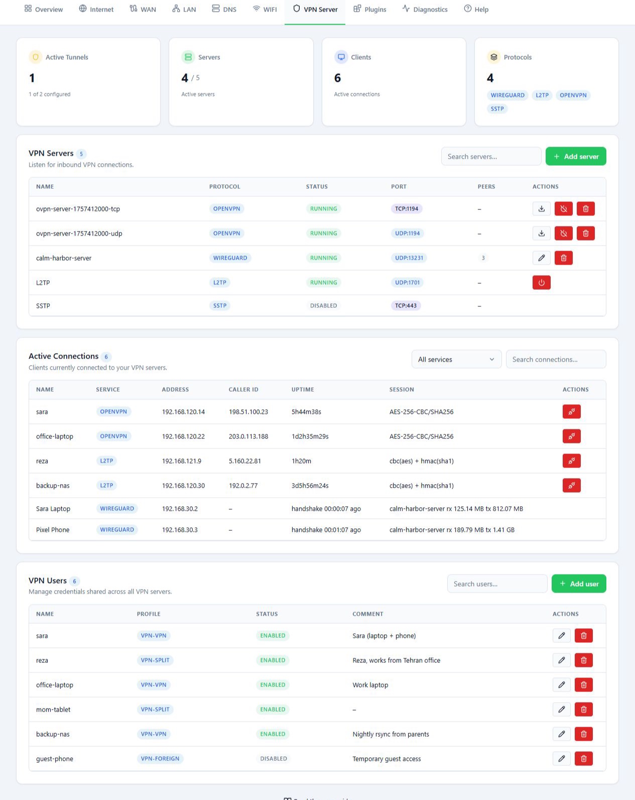Delete the ovpn-server-1757412000-tcp server
Viewport: 635px width, 800px height.
pos(586,209)
